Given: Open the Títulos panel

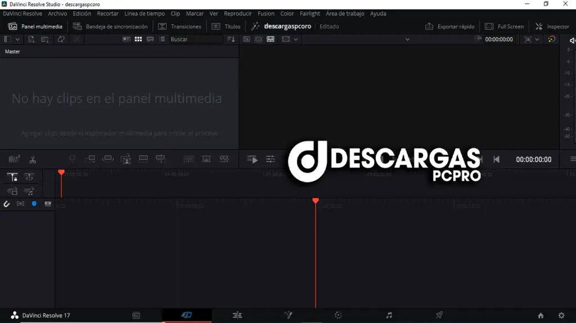Looking at the screenshot, I should coord(226,26).
